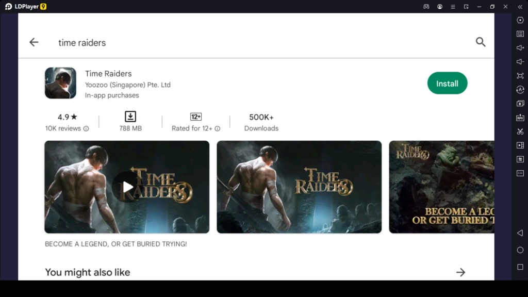Open the multi-instance add window sidebar icon
Image resolution: width=528 pixels, height=297 pixels.
point(520,103)
